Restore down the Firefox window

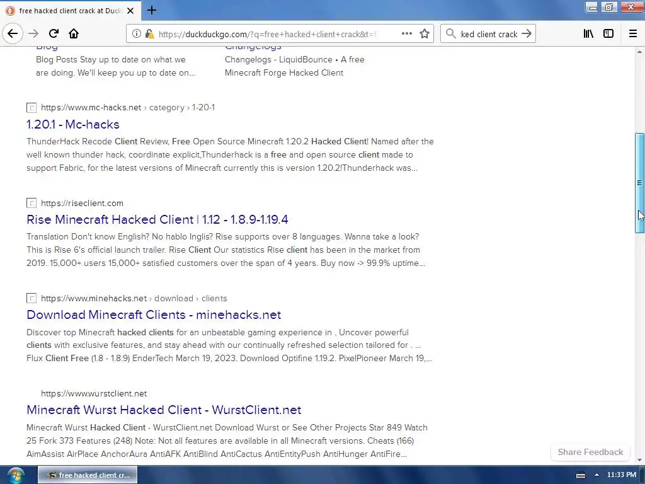pyautogui.click(x=609, y=7)
